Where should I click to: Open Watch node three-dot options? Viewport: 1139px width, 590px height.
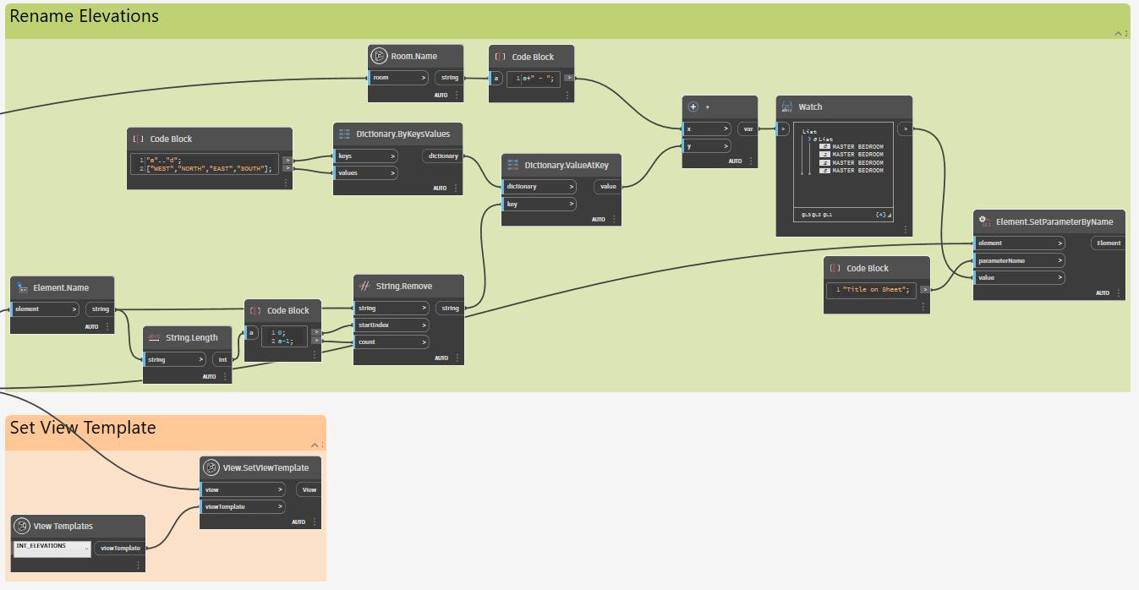pyautogui.click(x=906, y=228)
